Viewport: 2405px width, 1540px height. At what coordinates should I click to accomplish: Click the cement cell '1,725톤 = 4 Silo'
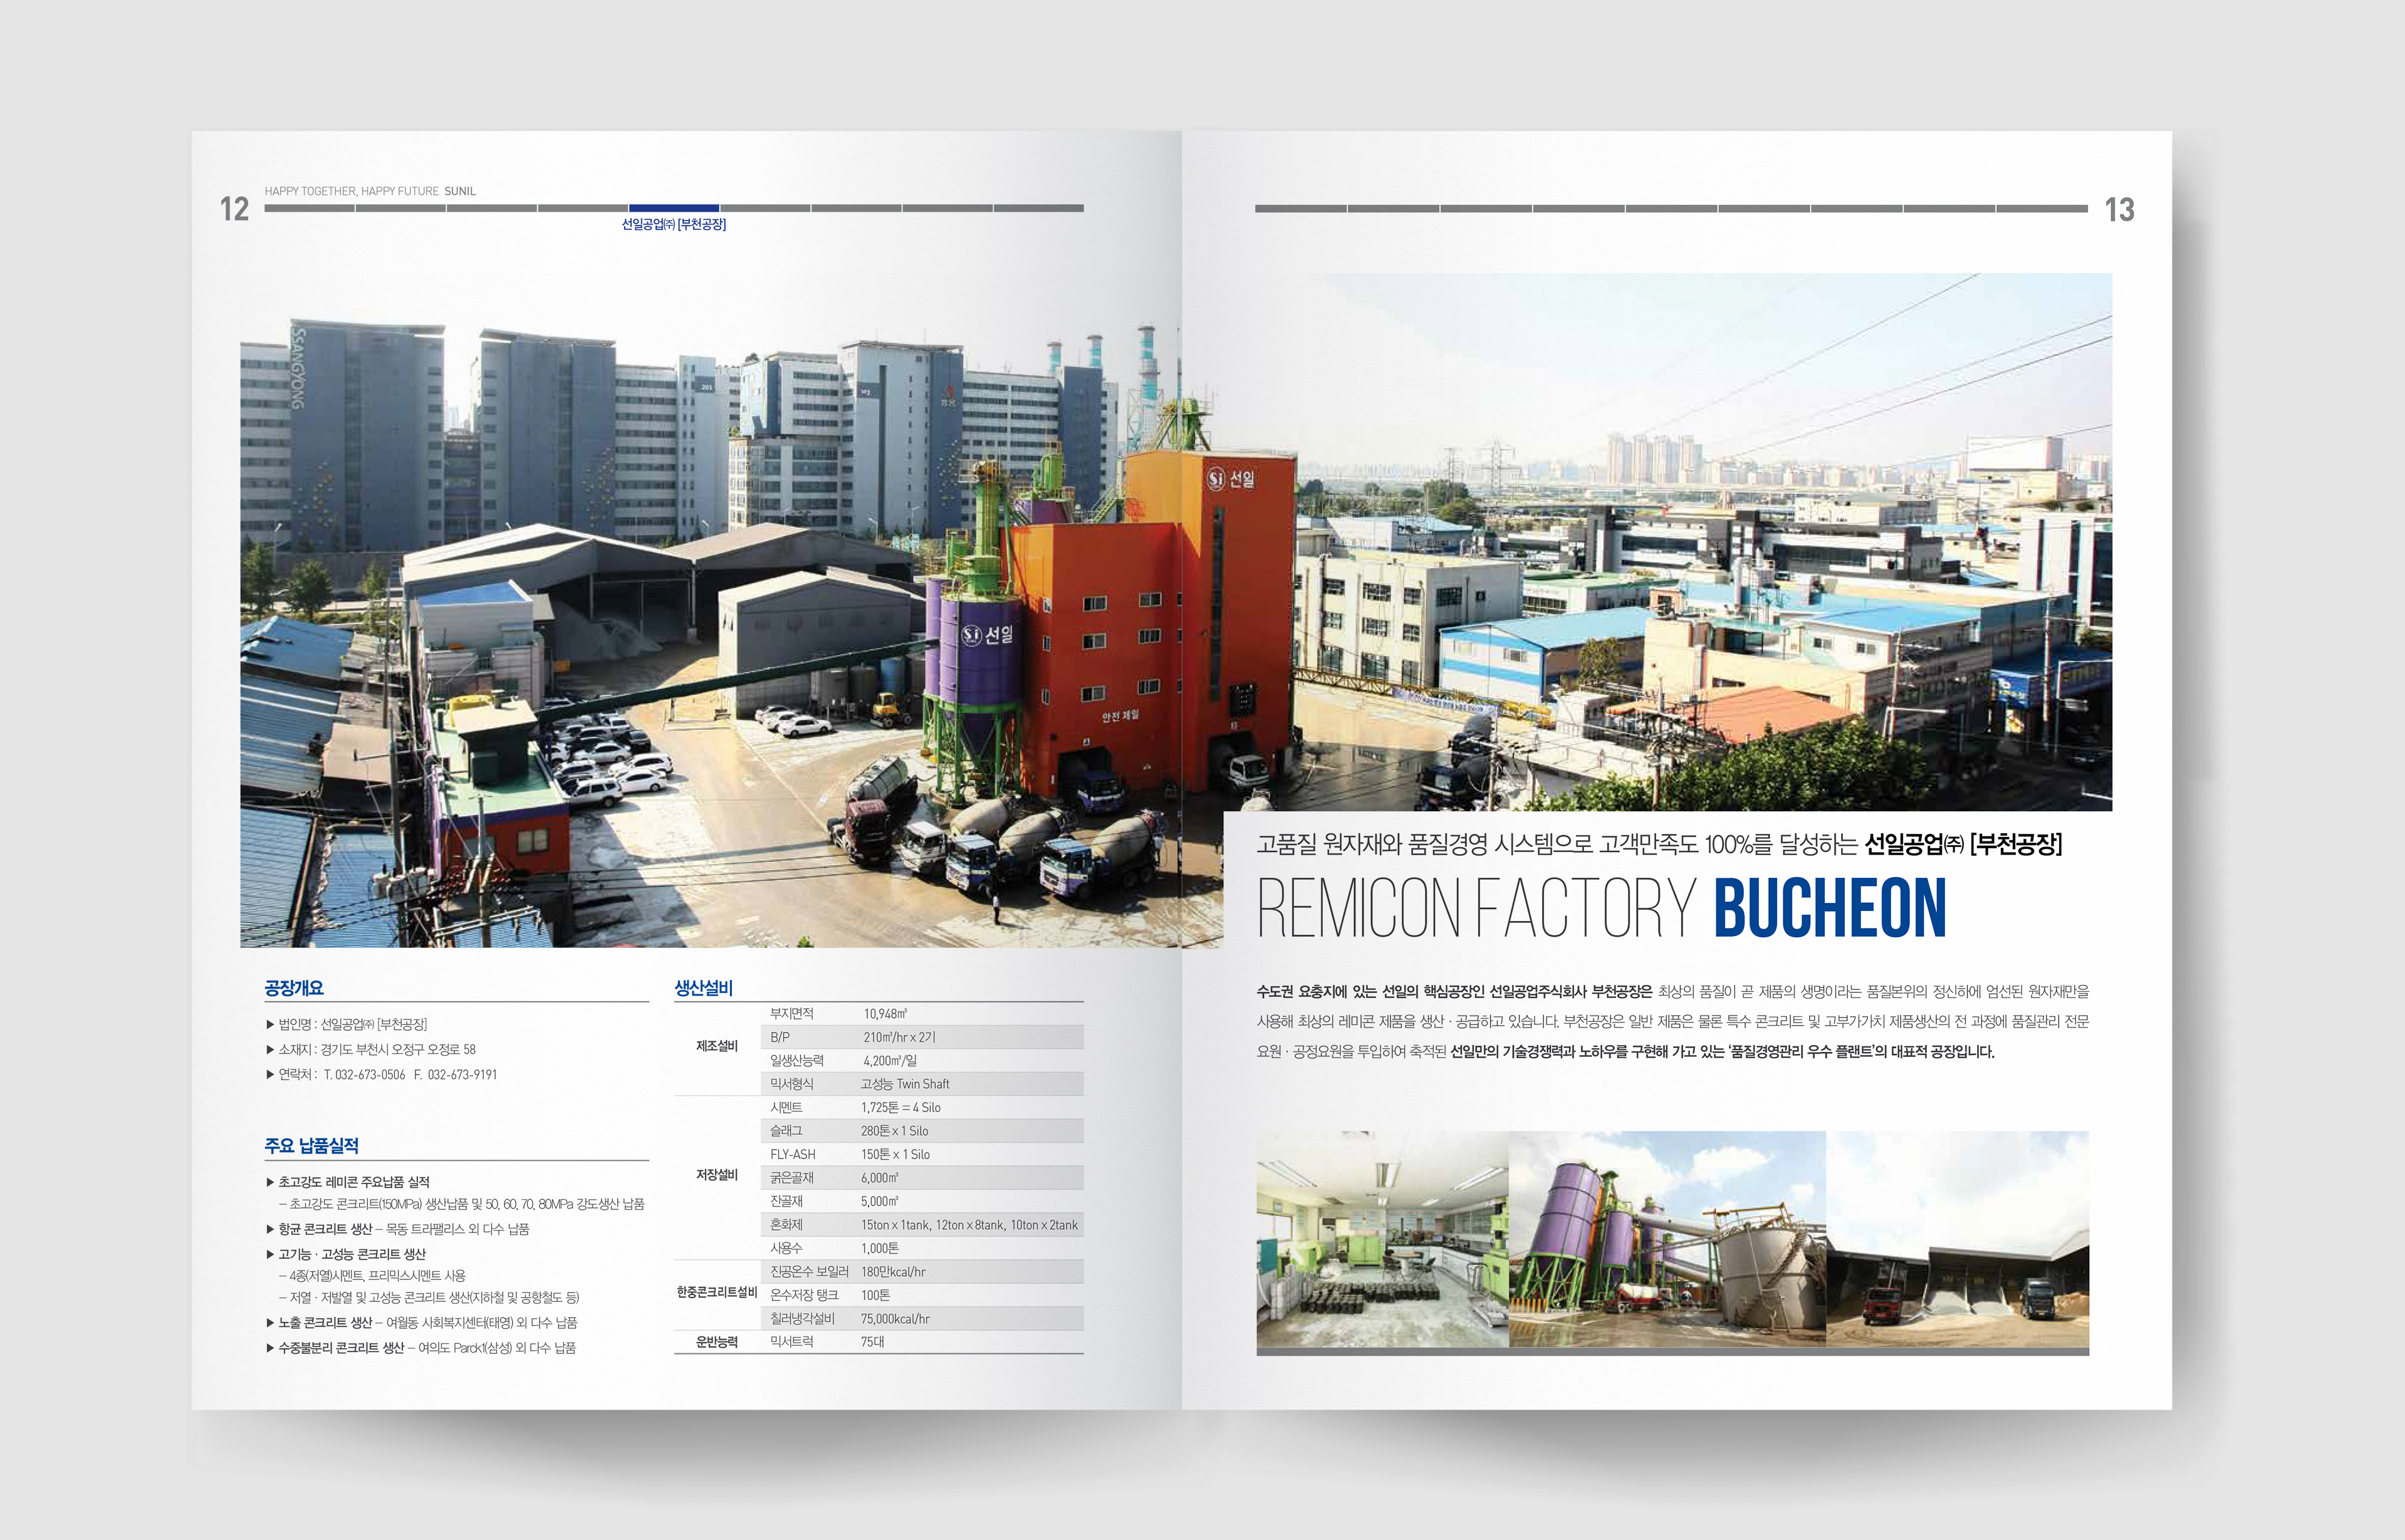pos(901,1108)
